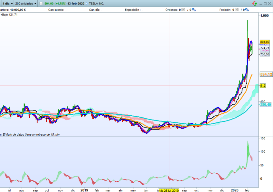Click the circle icon beside TESLA INC.
This screenshot has height=192, width=273.
[x=87, y=4]
